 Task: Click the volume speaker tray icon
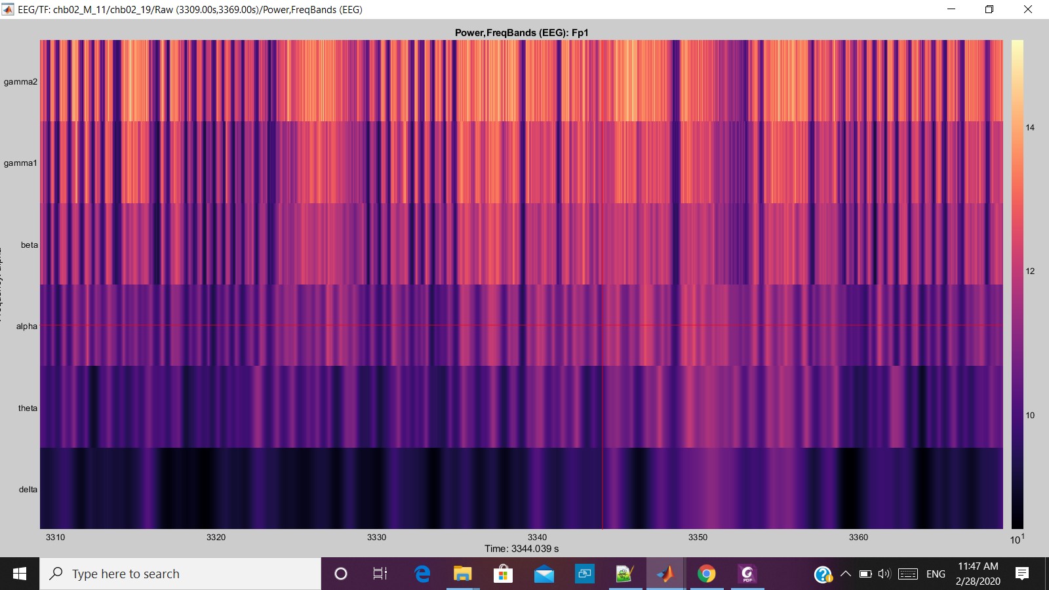click(884, 574)
